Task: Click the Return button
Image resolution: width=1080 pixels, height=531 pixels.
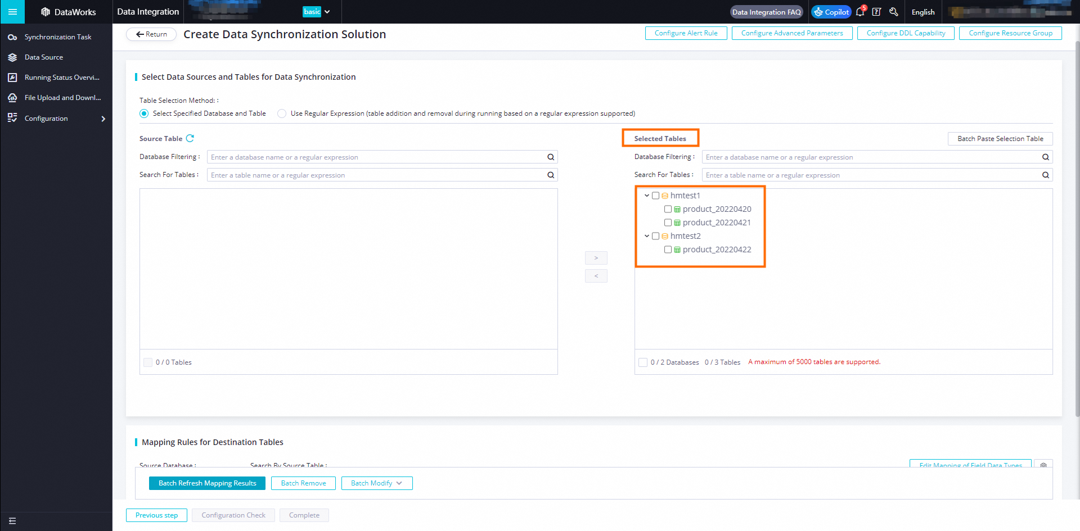Action: click(x=151, y=34)
